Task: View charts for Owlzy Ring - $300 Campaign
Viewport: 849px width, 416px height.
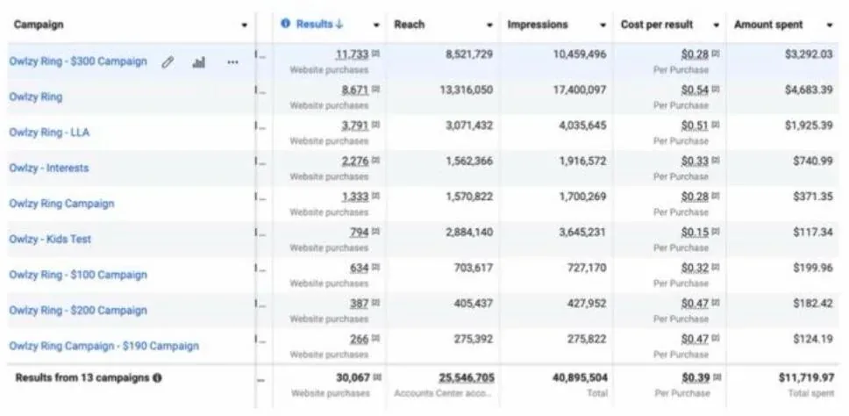Action: (x=199, y=62)
